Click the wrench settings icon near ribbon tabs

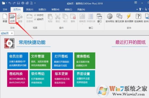tap(140, 9)
